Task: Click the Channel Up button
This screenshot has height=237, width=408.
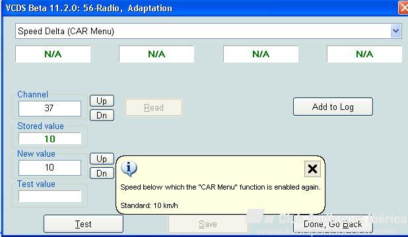Action: click(x=102, y=101)
